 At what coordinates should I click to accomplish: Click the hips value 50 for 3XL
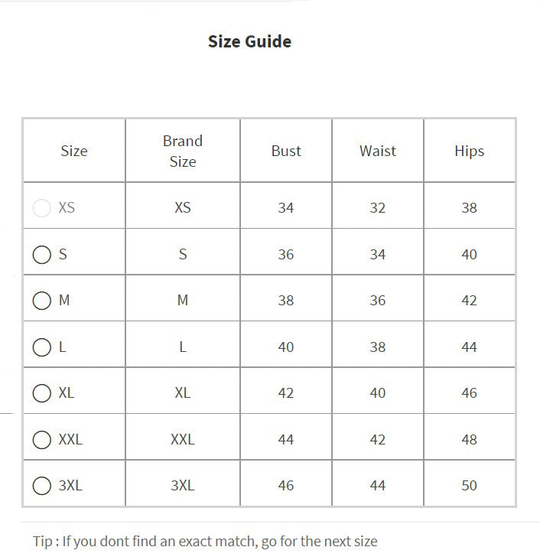click(469, 486)
